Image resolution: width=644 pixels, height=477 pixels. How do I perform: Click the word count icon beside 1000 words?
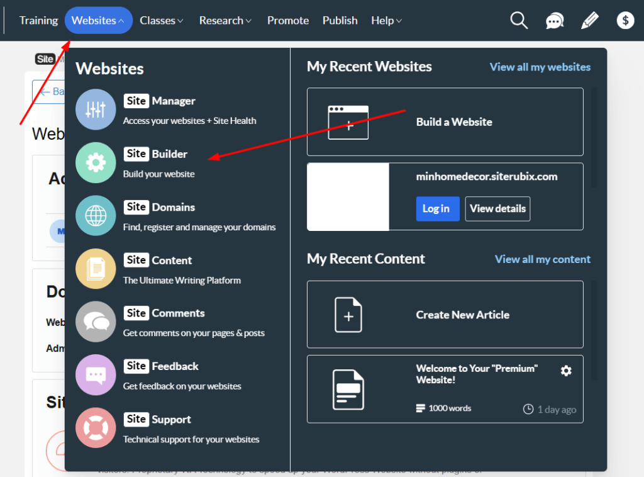pos(420,408)
